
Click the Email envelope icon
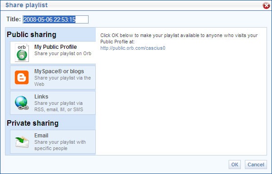tap(22, 142)
